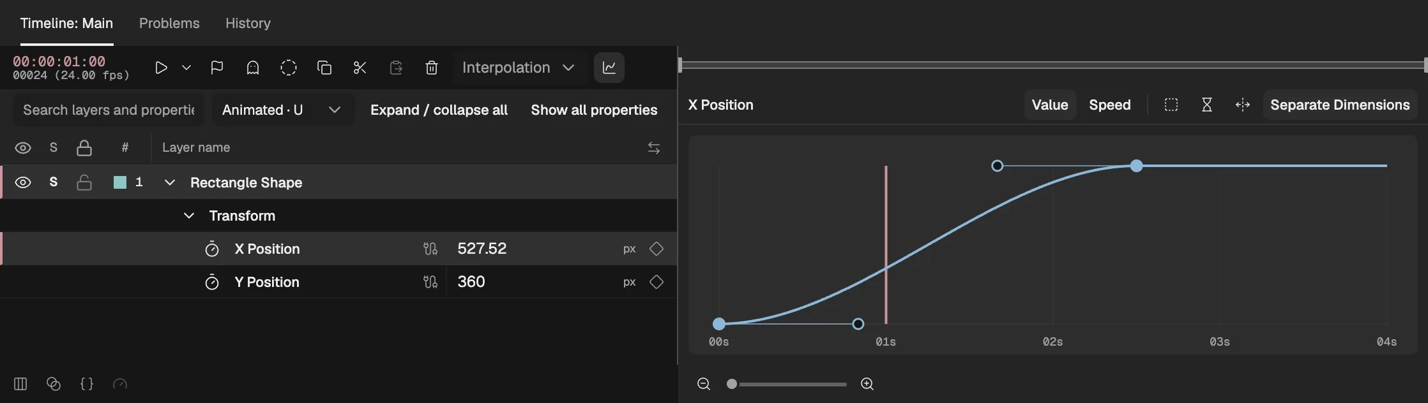Screen dimensions: 1428x403
Task: Toggle the Y Position stopwatch
Action: pos(212,282)
